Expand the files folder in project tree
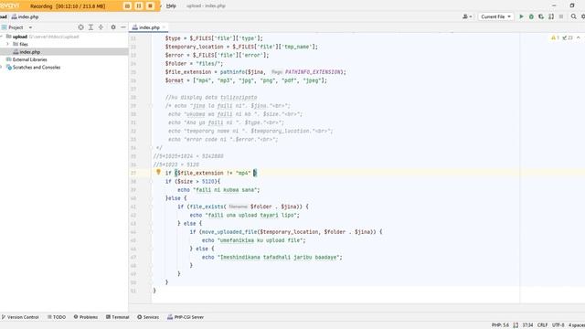Image resolution: width=585 pixels, height=329 pixels. tap(7, 44)
